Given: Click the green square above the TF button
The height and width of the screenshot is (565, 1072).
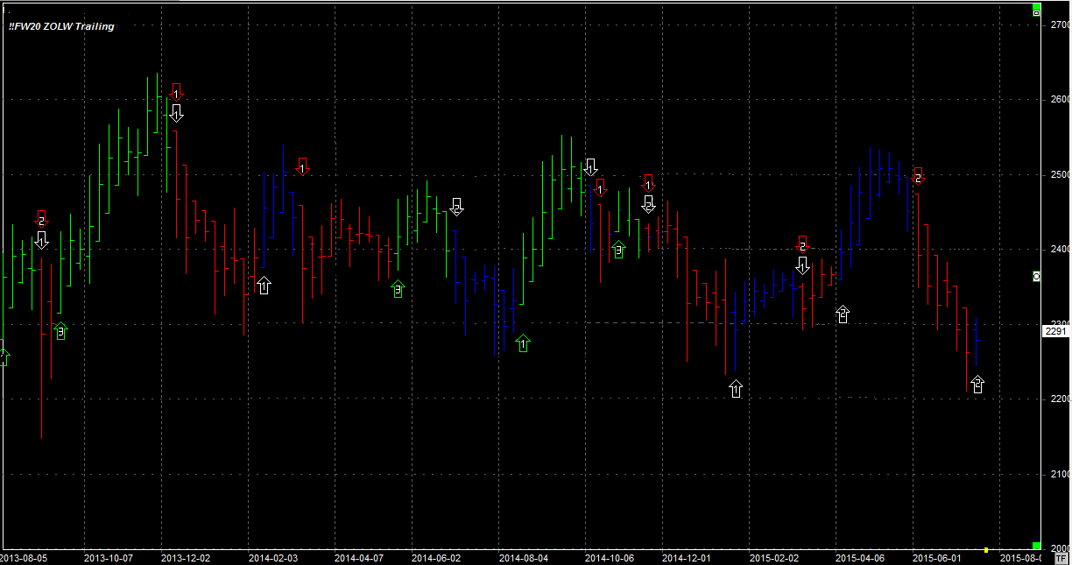Looking at the screenshot, I should pyautogui.click(x=1037, y=546).
